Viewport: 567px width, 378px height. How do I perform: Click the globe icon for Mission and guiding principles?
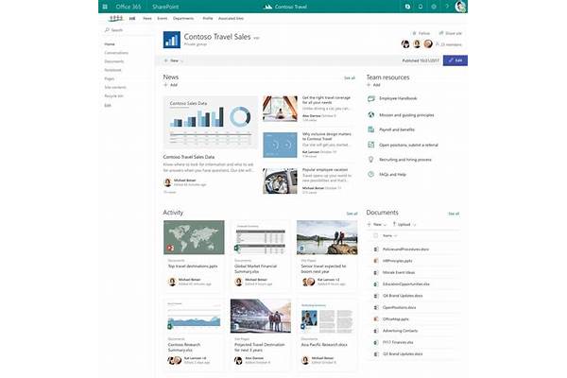coord(371,114)
